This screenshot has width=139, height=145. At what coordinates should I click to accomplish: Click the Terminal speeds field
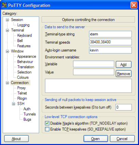(x=110, y=42)
